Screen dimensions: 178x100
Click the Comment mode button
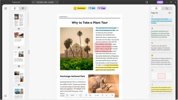point(80,8)
